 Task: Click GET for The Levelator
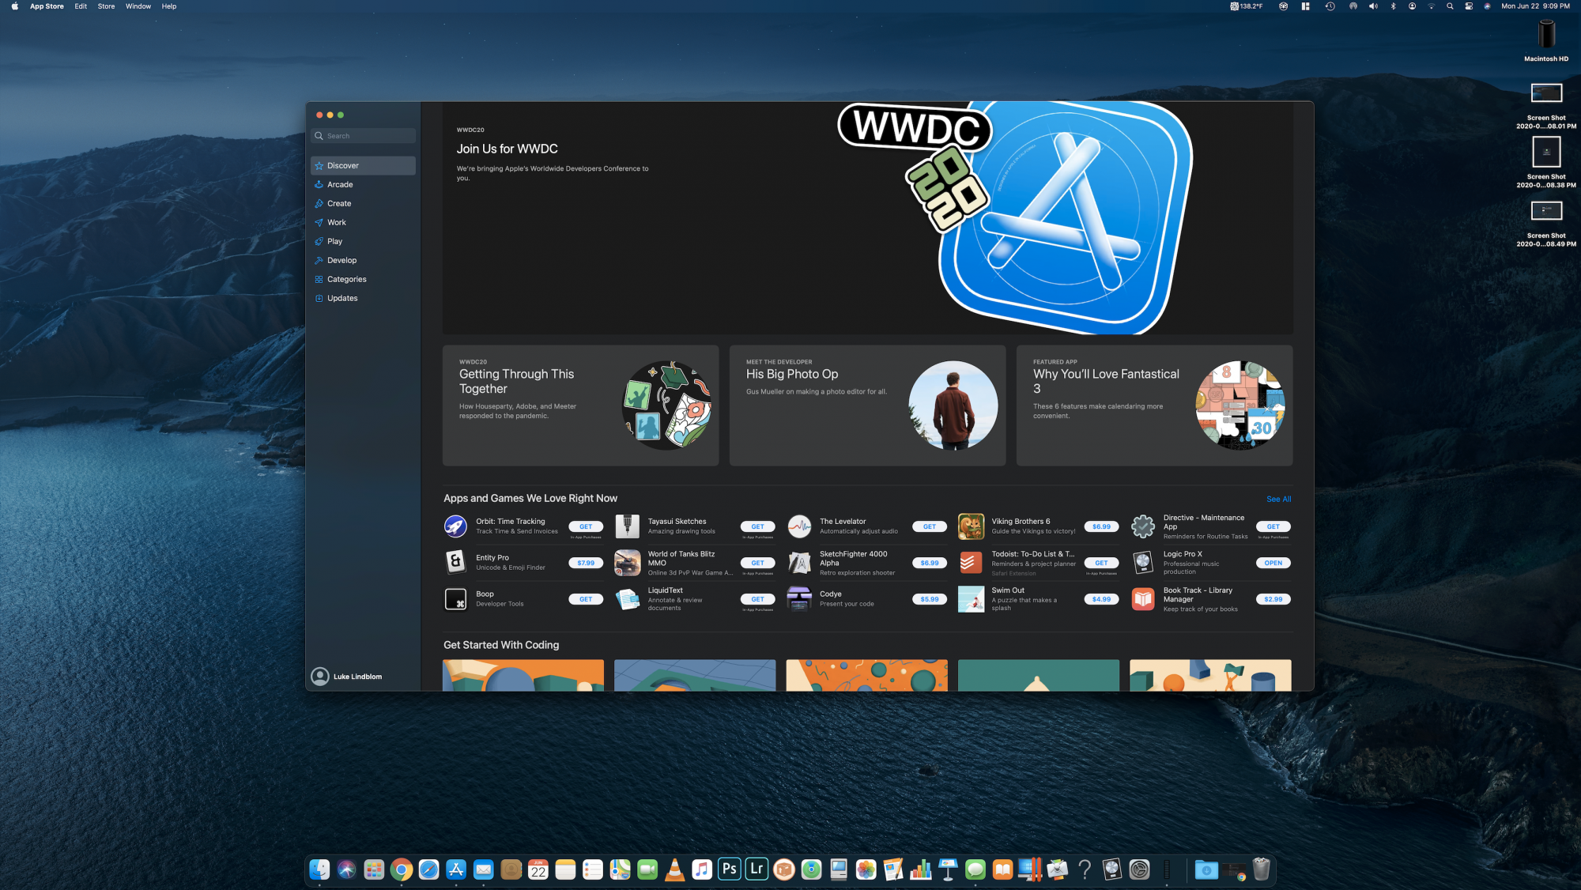click(x=930, y=526)
